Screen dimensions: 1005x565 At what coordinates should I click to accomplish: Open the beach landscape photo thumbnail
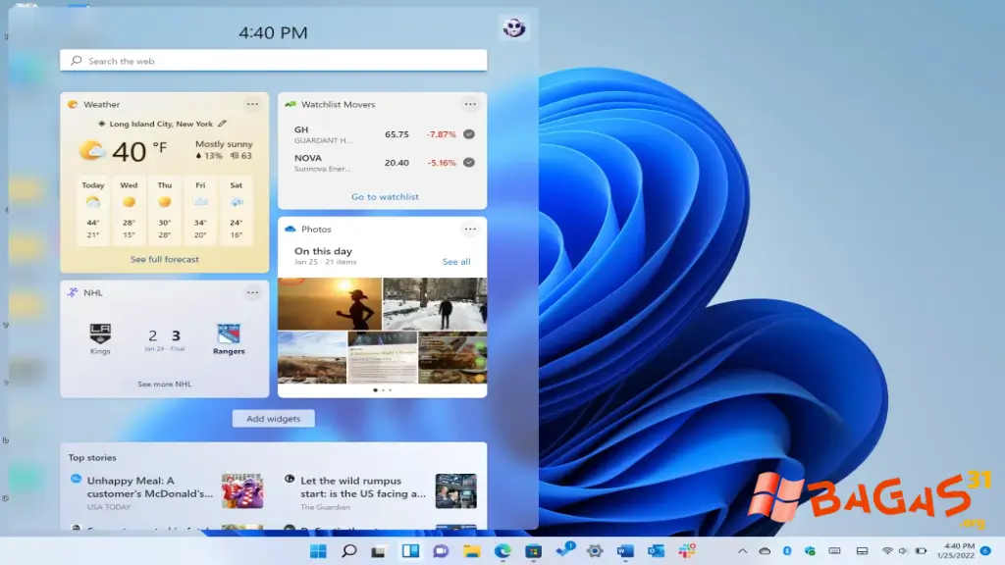(x=312, y=357)
